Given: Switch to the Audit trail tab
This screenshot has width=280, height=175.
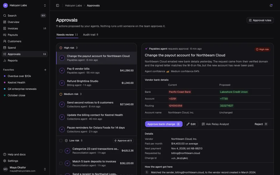Looking at the screenshot, I should pyautogui.click(x=90, y=35).
